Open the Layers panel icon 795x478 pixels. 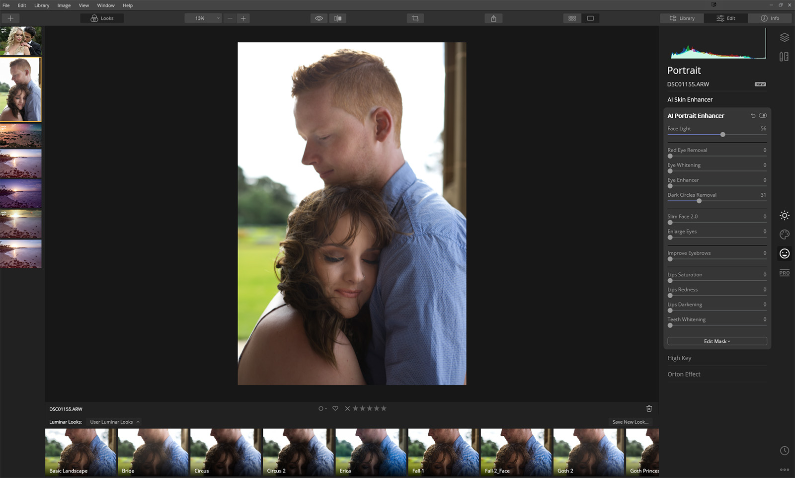(x=784, y=38)
